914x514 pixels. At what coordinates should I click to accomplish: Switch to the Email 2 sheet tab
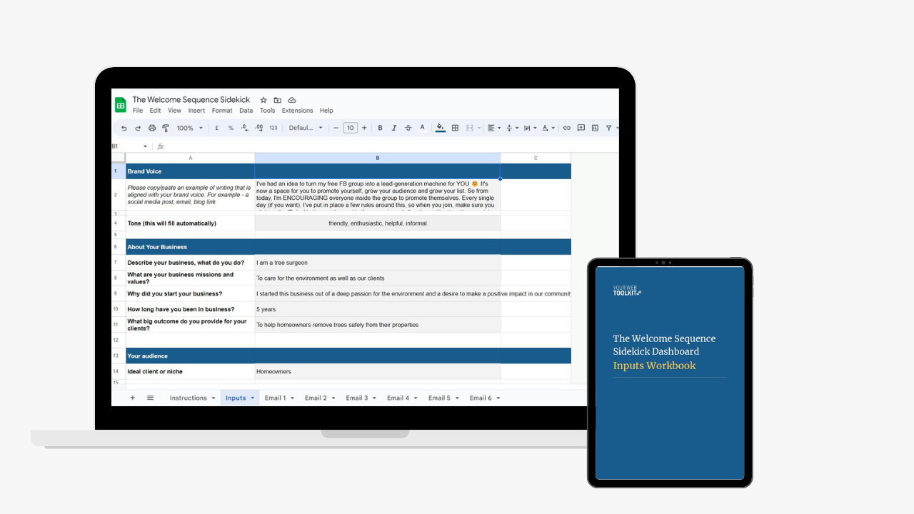coord(316,398)
